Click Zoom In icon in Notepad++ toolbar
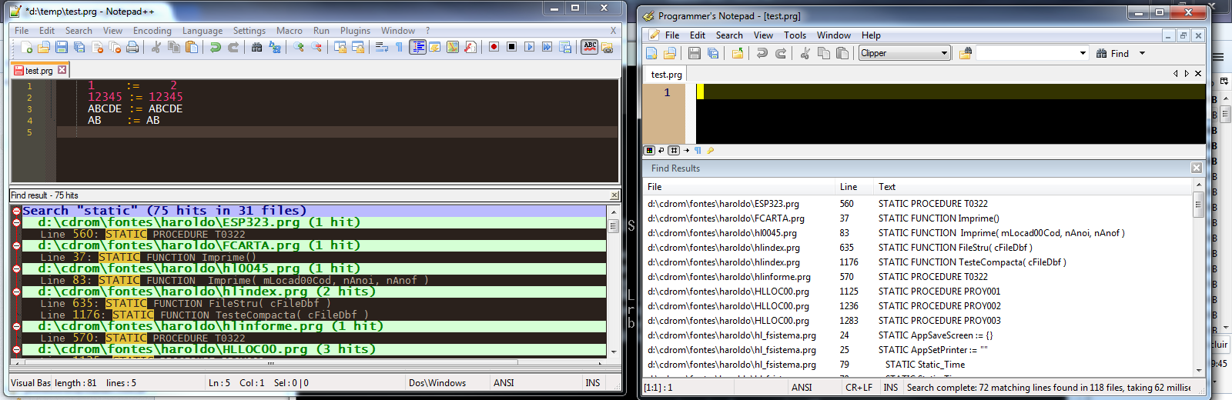Viewport: 1232px width, 400px height. pos(299,48)
